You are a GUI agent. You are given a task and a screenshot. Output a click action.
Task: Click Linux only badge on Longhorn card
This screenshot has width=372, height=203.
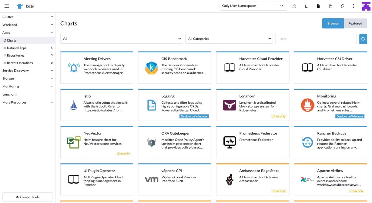(x=279, y=117)
